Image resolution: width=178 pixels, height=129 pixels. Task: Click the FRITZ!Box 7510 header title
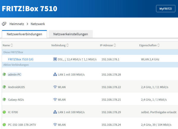[29, 9]
